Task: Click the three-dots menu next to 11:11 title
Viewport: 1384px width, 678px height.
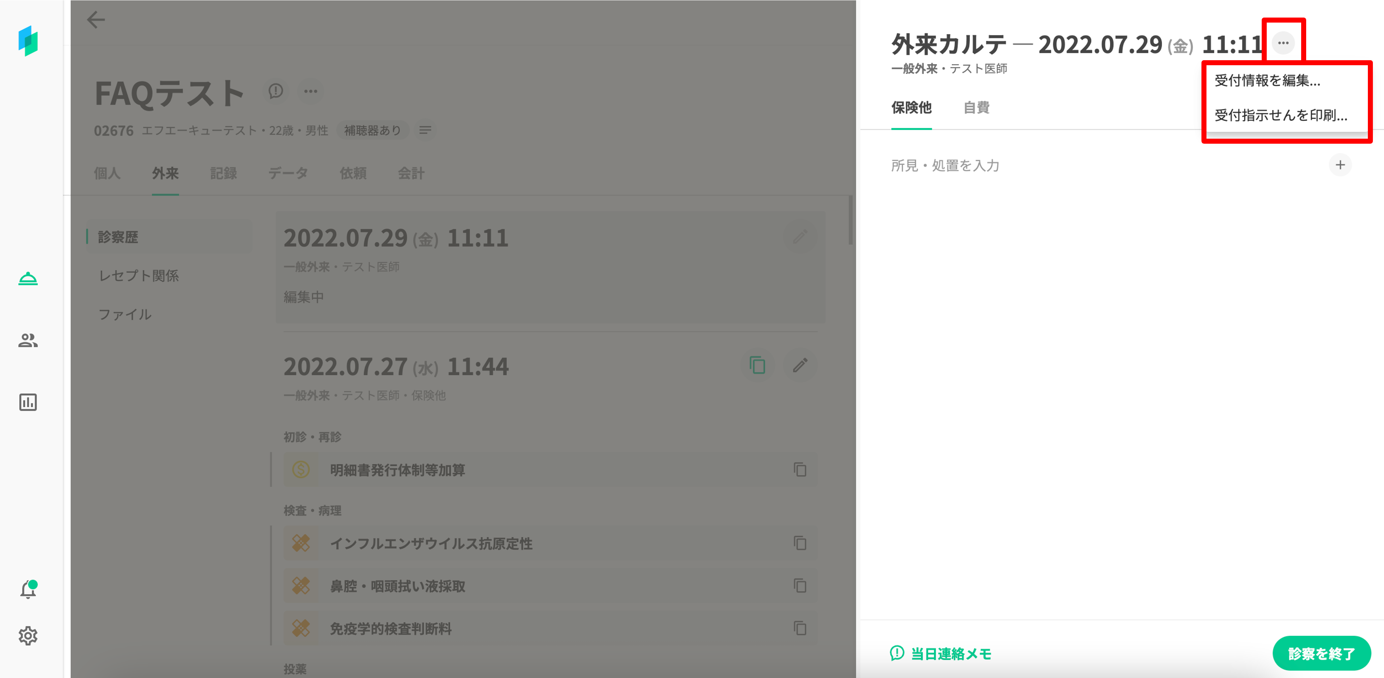Action: tap(1283, 43)
